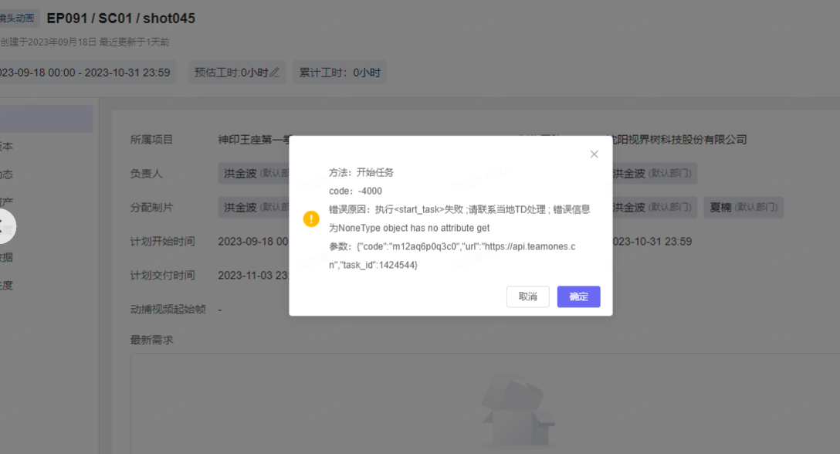This screenshot has height=454, width=840.
Task: Open the 动态 sidebar tab
Action: (x=6, y=174)
